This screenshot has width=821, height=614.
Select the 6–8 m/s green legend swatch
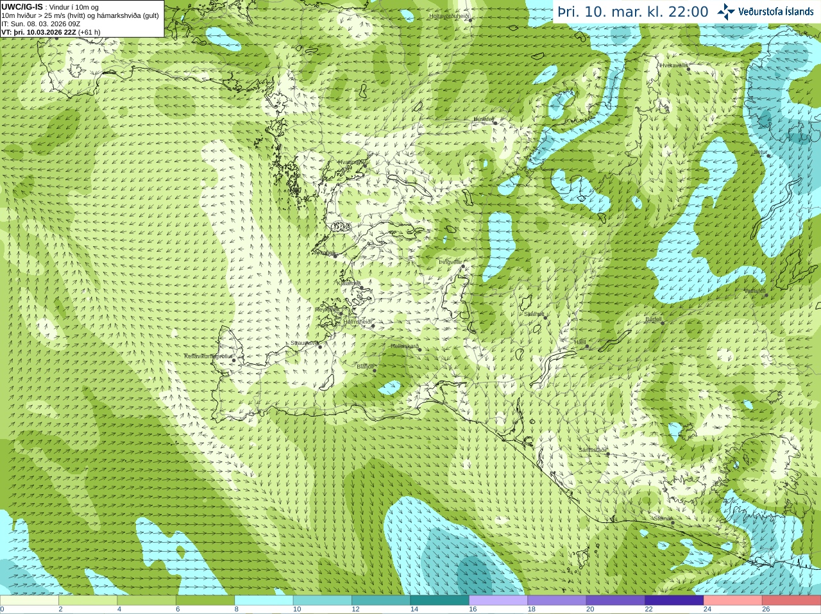(x=205, y=601)
